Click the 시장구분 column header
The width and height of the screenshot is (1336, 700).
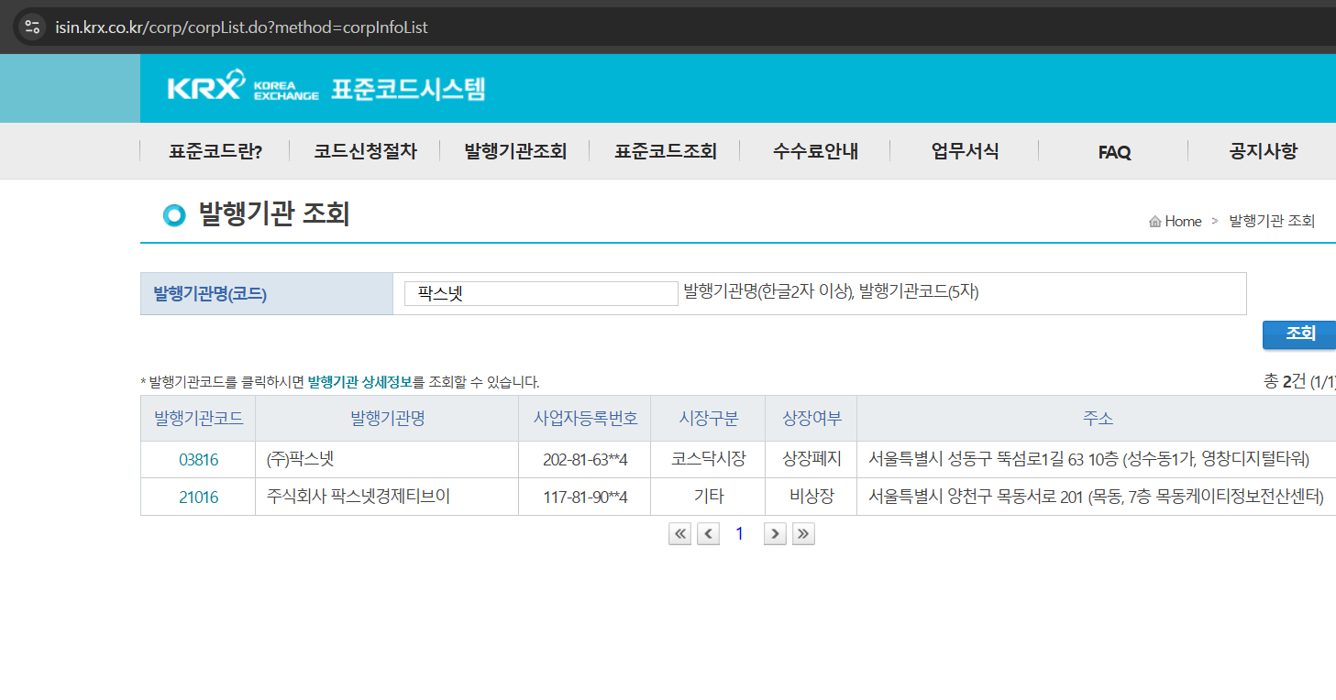pyautogui.click(x=708, y=419)
